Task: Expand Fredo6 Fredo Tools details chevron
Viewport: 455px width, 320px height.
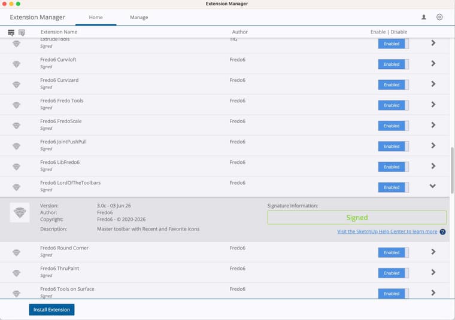Action: click(433, 104)
